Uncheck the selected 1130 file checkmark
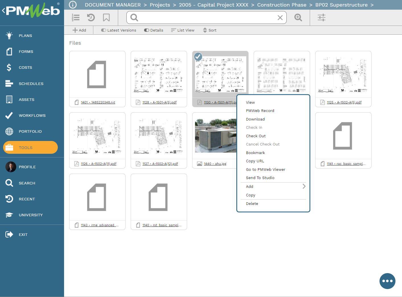402x297 pixels. [x=198, y=57]
